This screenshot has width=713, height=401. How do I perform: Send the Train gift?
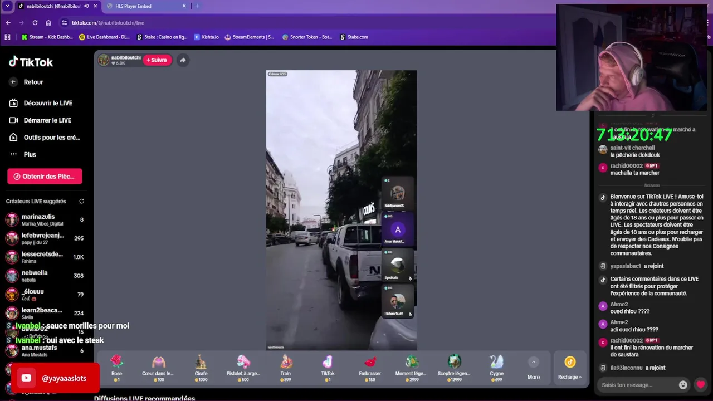point(286,368)
